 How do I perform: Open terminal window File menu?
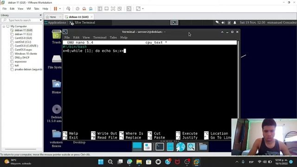tap(67, 38)
